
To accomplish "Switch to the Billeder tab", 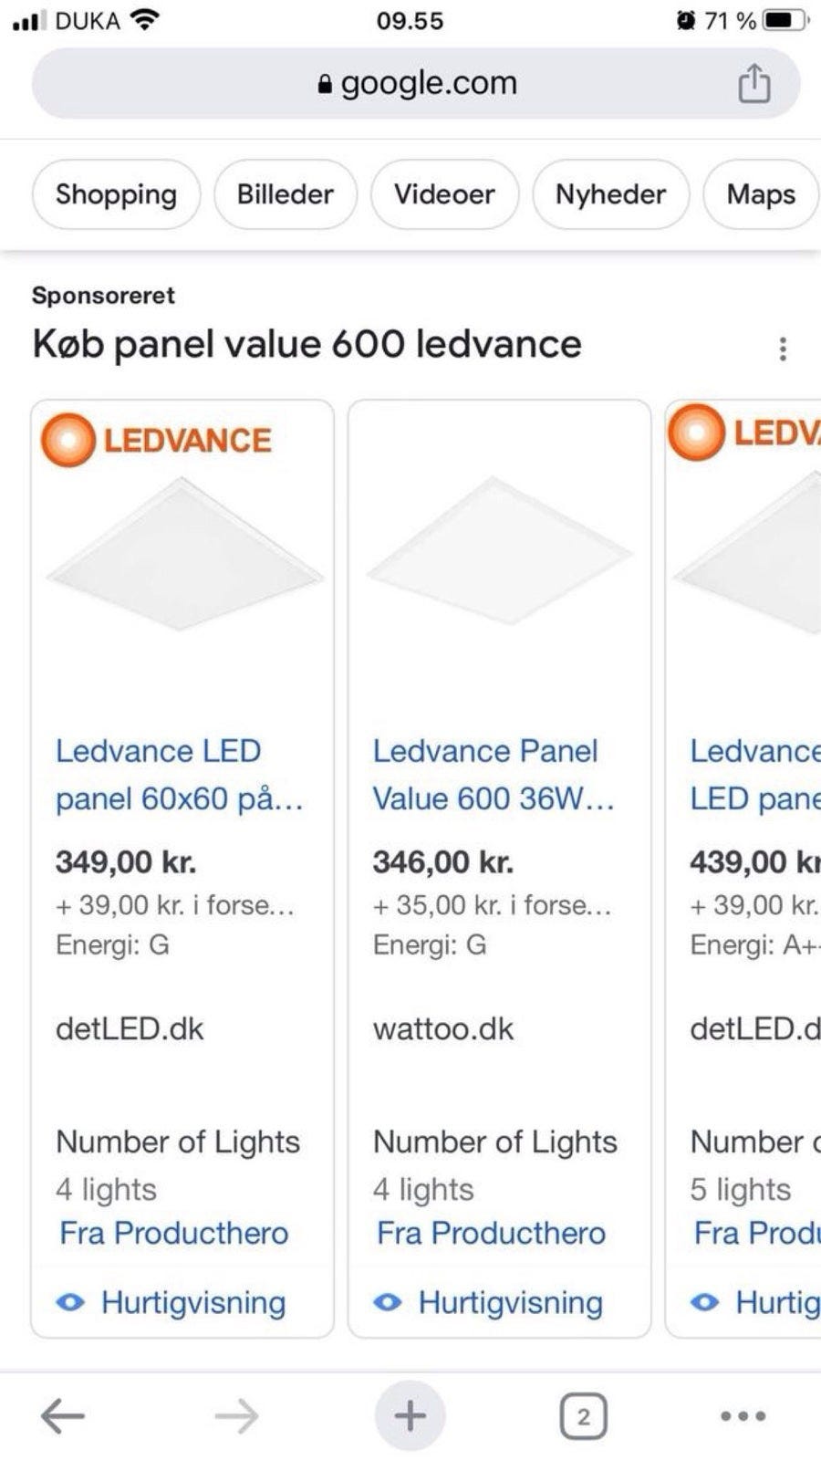I will point(285,194).
